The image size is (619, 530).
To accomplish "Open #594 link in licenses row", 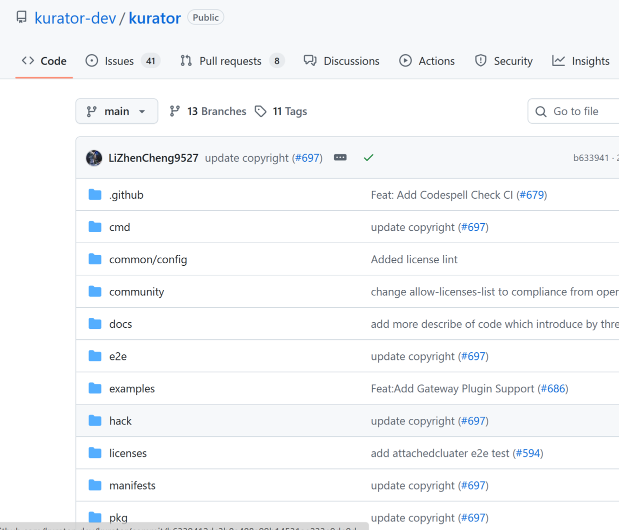I will click(x=528, y=453).
